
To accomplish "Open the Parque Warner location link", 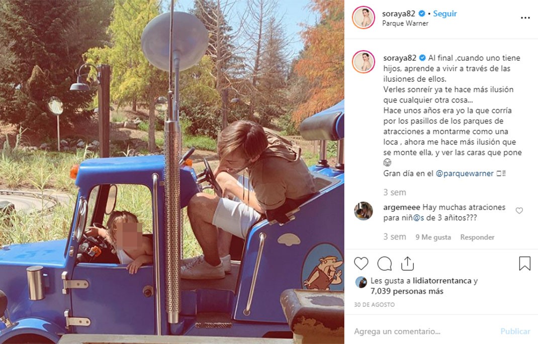I will pos(405,23).
